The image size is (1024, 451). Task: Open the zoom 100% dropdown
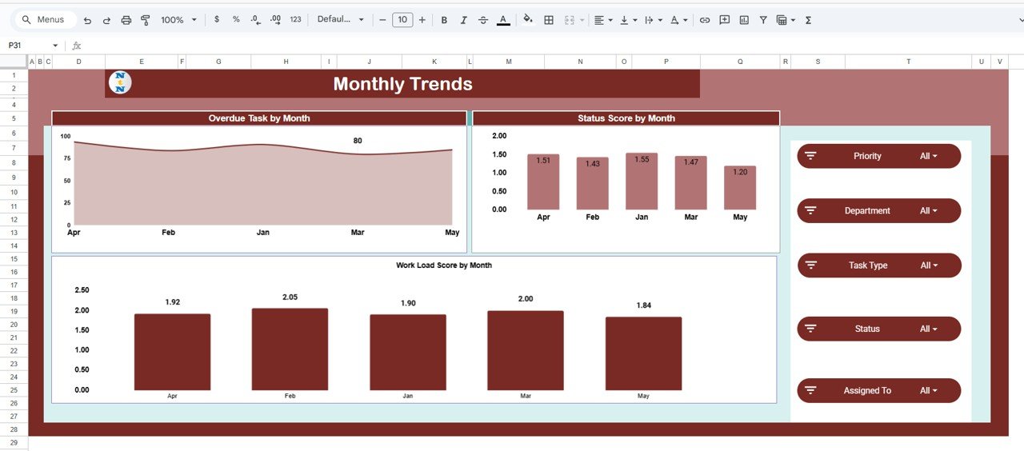tap(178, 20)
